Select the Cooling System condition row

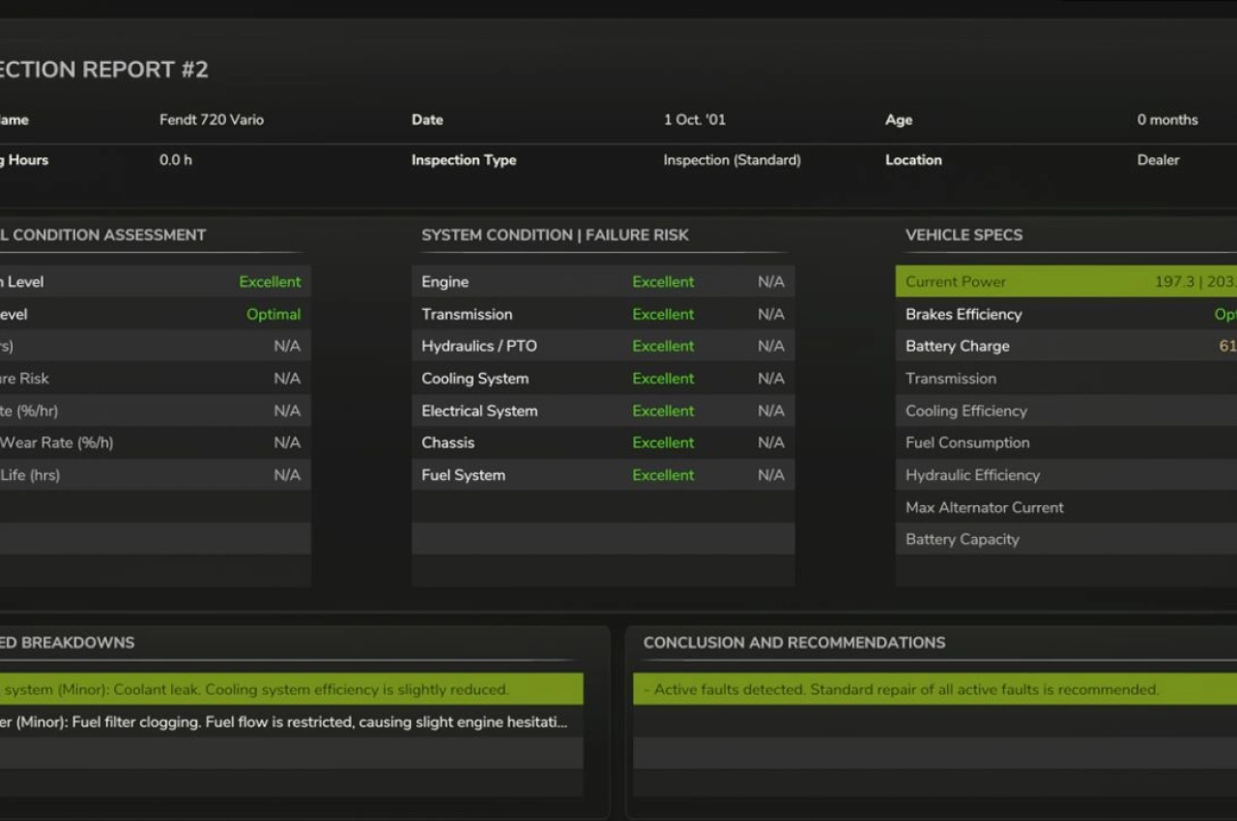602,379
